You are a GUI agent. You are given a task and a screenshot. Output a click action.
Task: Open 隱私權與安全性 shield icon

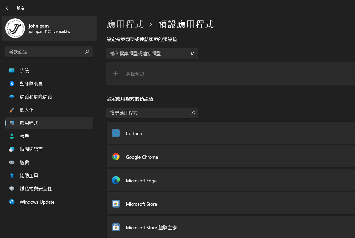click(x=12, y=188)
